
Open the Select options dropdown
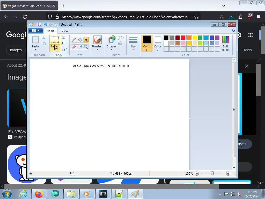pyautogui.click(x=55, y=48)
